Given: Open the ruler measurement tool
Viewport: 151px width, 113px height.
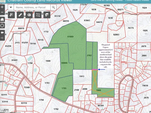Looking at the screenshot, I should [x=20, y=15].
